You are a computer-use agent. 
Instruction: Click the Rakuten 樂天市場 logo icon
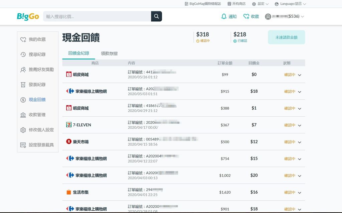pyautogui.click(x=69, y=141)
